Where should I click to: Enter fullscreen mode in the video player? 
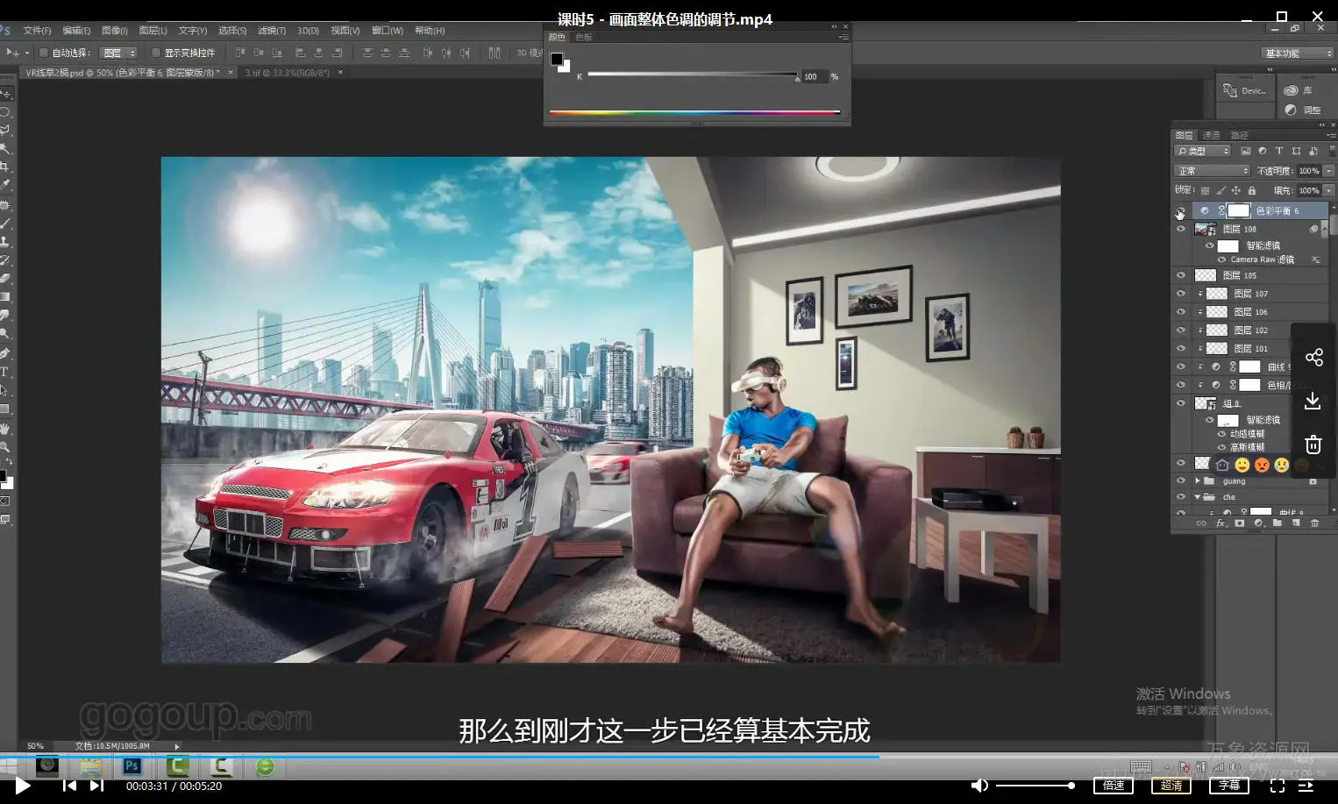[x=1278, y=786]
